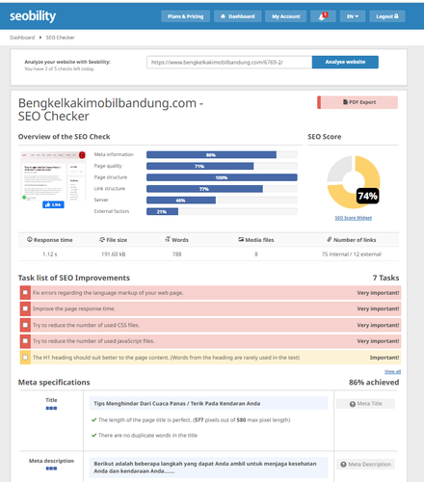
Task: Focus the website URL input field
Action: (x=229, y=63)
